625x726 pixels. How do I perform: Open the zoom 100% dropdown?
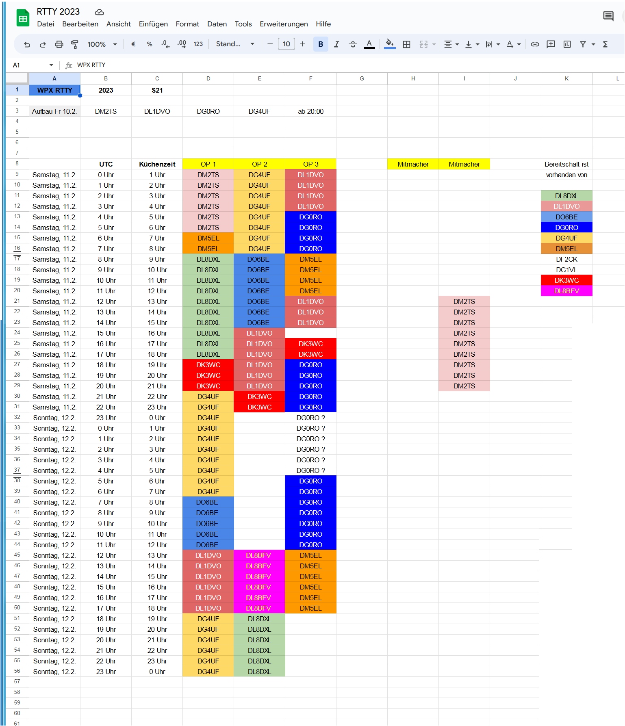pyautogui.click(x=102, y=44)
